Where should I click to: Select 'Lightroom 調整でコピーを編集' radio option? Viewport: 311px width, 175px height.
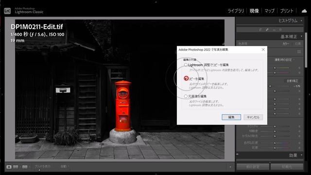click(x=186, y=65)
